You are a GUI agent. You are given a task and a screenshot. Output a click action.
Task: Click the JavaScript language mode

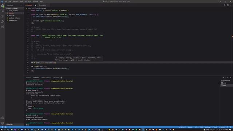click(208, 127)
